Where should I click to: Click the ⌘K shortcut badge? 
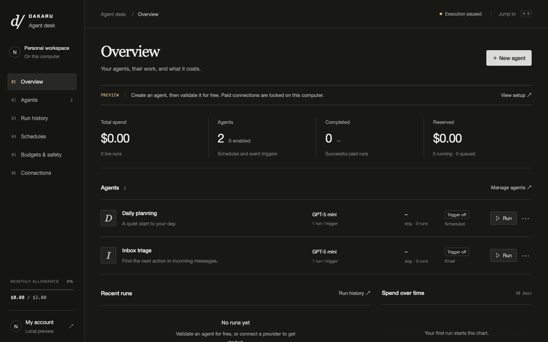(526, 14)
